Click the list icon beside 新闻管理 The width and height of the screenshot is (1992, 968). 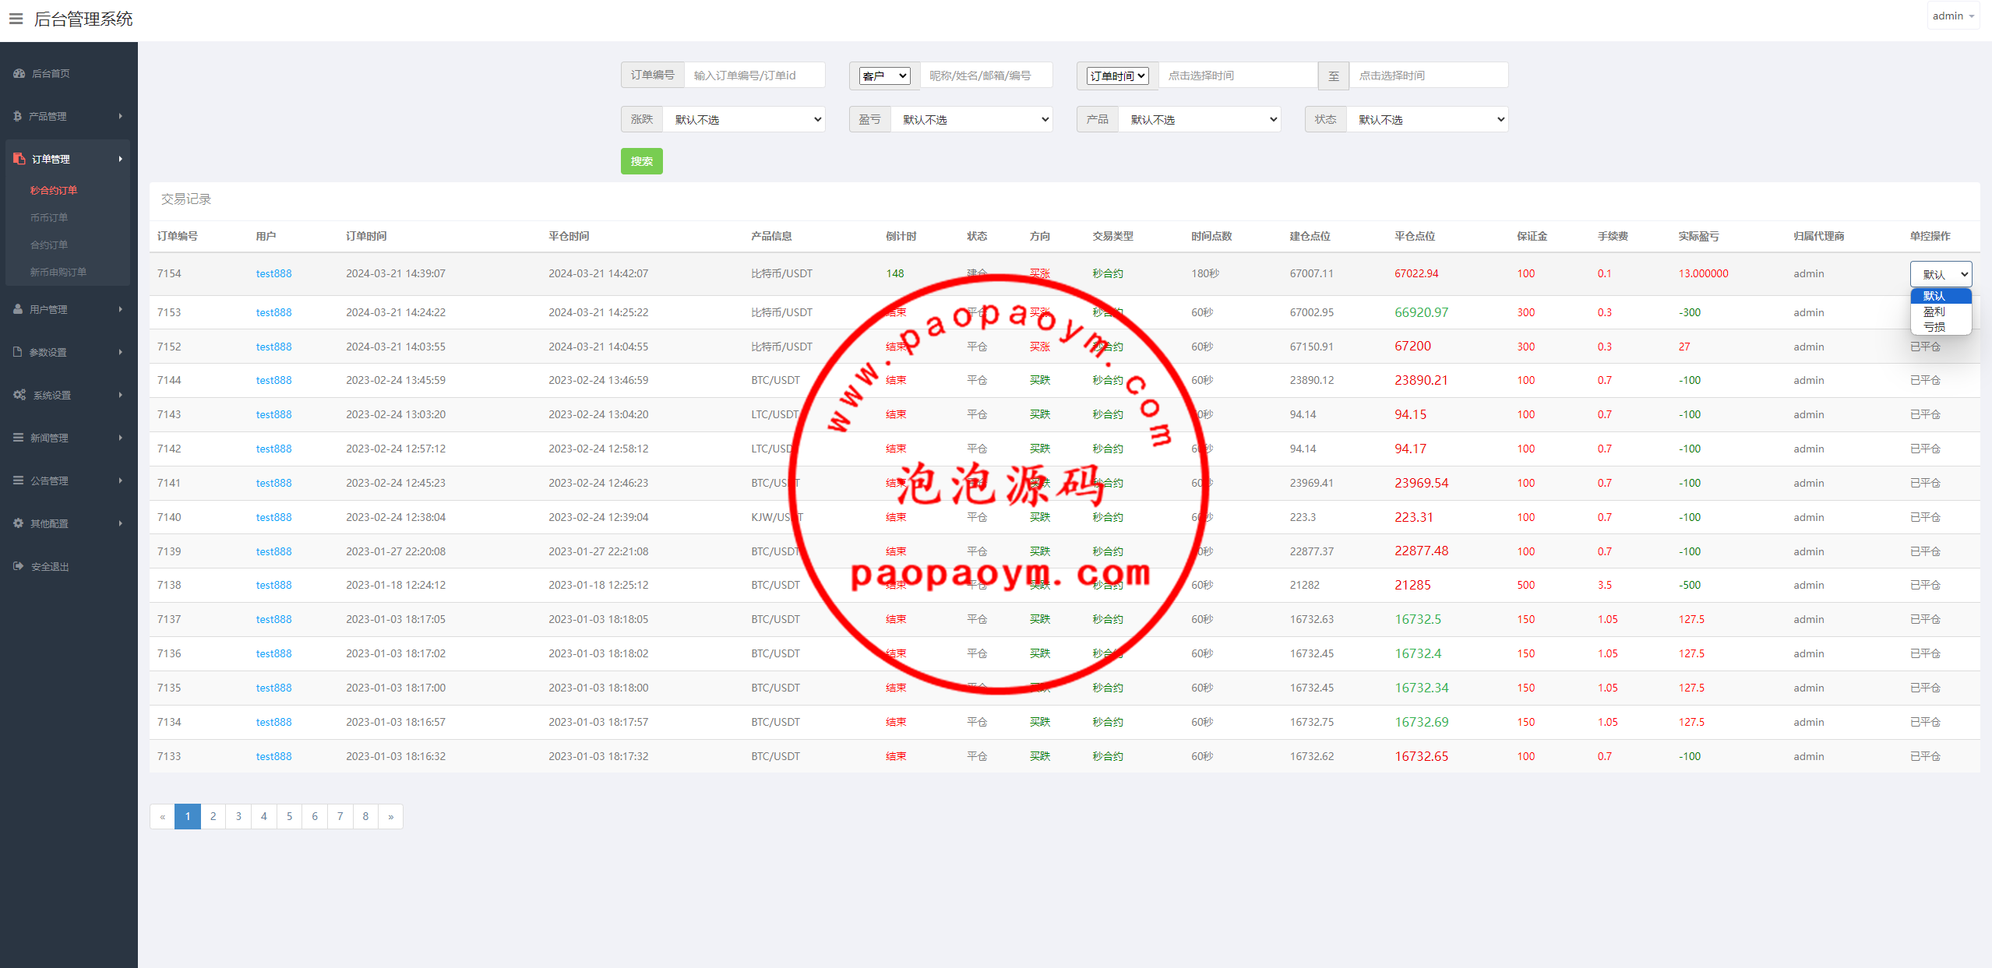coord(18,438)
